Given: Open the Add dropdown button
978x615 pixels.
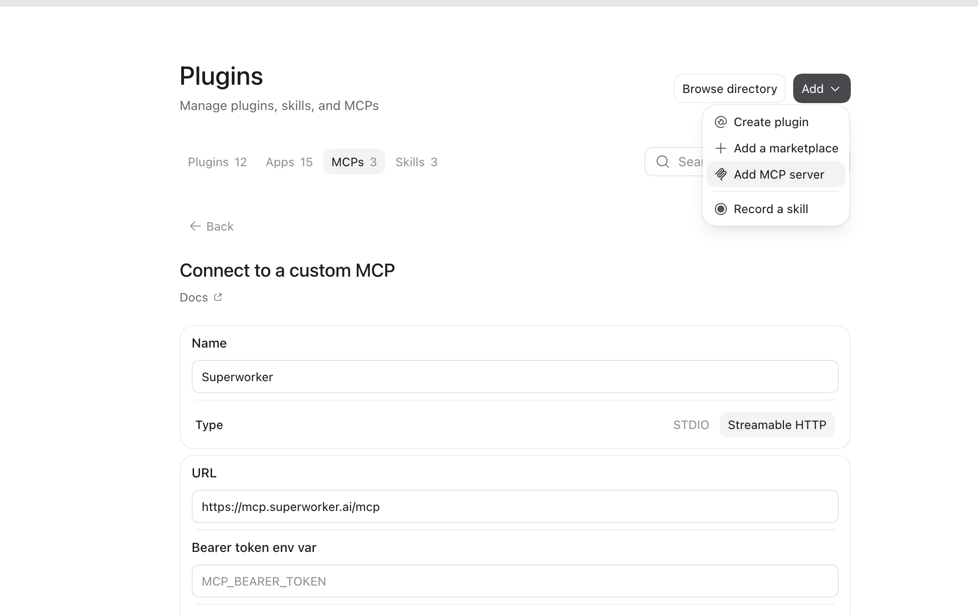Looking at the screenshot, I should pos(821,88).
